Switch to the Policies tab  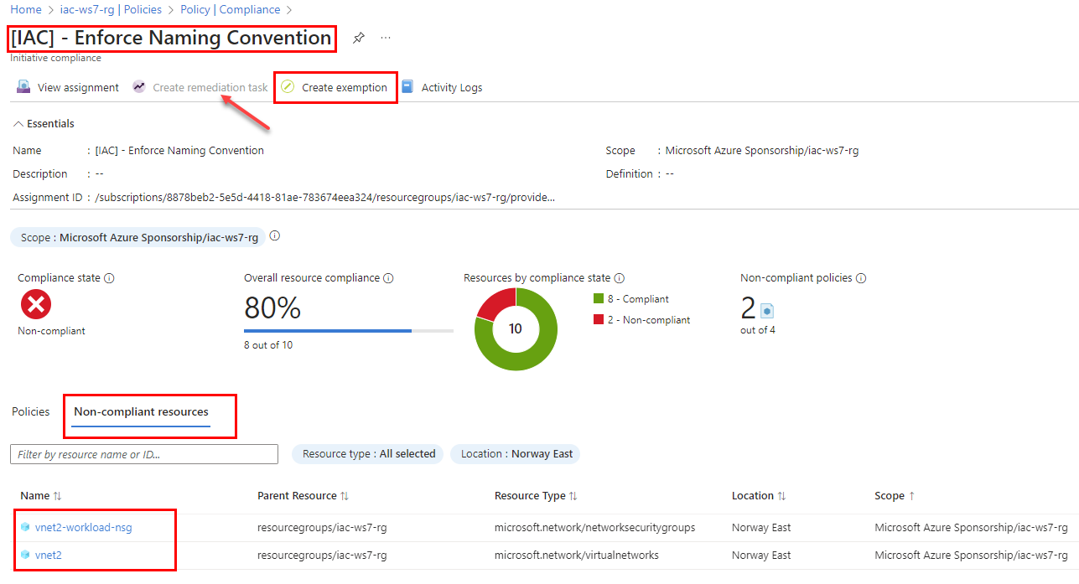pos(30,411)
